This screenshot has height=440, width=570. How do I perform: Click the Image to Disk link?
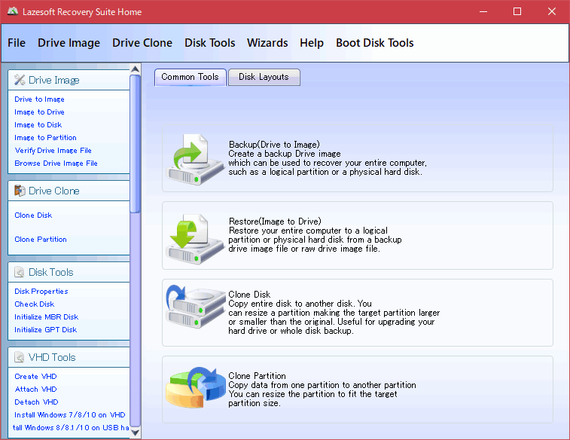(x=38, y=125)
